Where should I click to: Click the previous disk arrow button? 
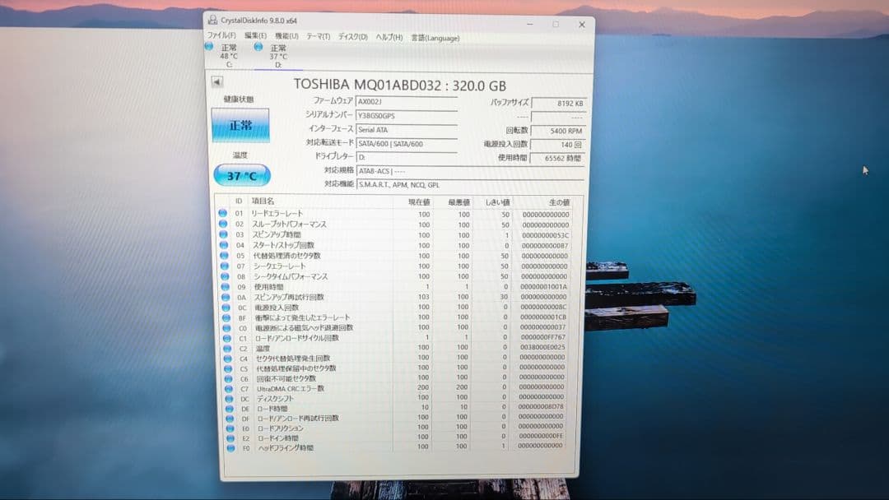tap(217, 81)
